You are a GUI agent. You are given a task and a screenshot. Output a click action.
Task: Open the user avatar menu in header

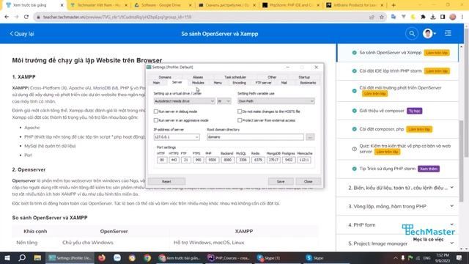429,34
